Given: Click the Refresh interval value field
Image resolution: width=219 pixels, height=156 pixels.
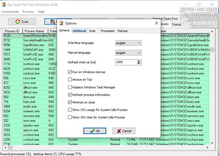Looking at the screenshot, I should click(x=126, y=62).
